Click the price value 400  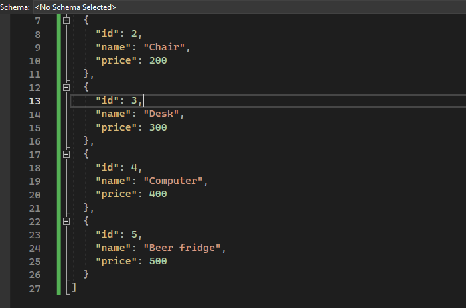(158, 194)
